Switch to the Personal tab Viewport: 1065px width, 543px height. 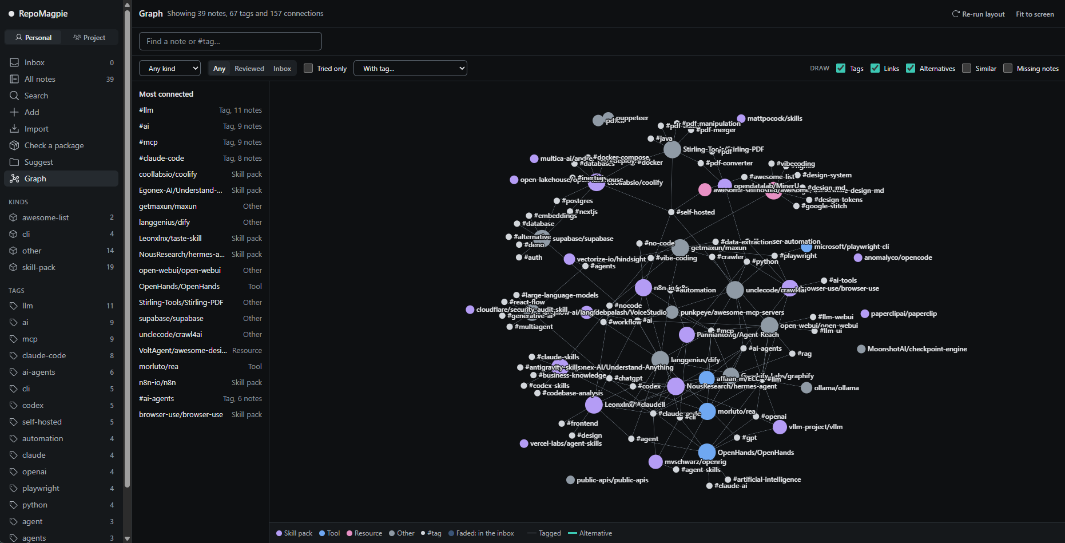(x=34, y=37)
